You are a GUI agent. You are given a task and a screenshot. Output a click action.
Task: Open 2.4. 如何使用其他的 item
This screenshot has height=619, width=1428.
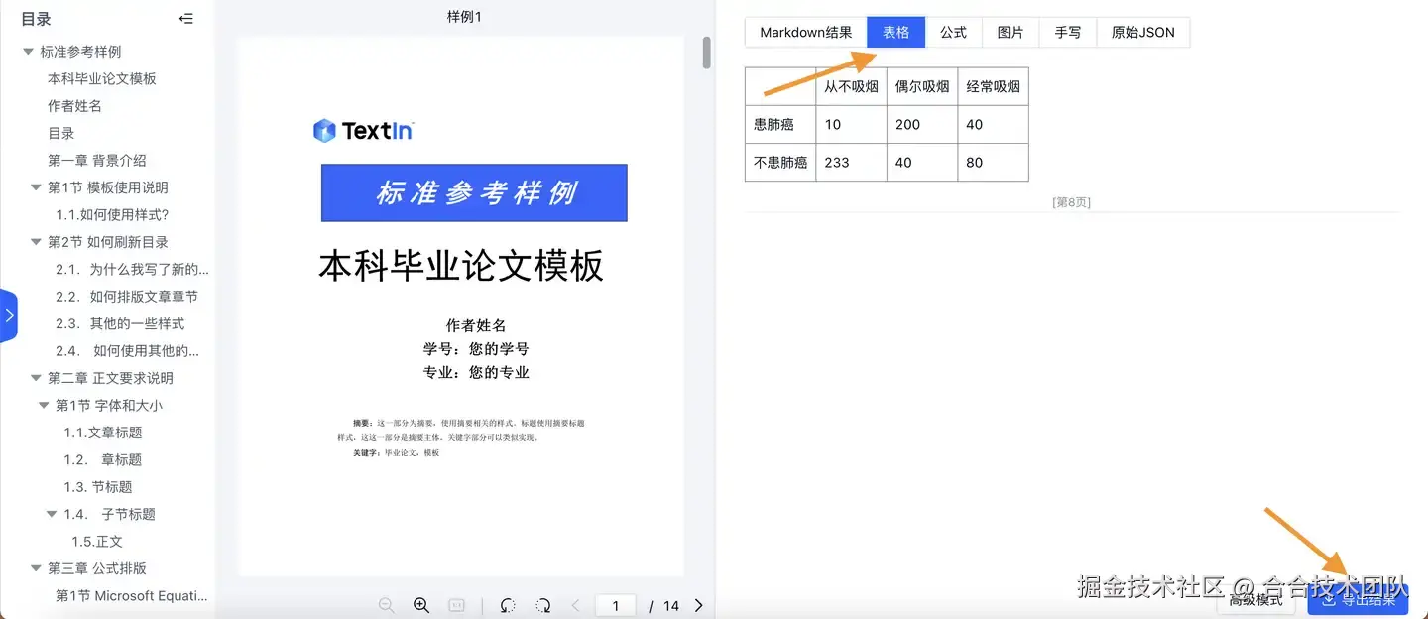click(127, 350)
